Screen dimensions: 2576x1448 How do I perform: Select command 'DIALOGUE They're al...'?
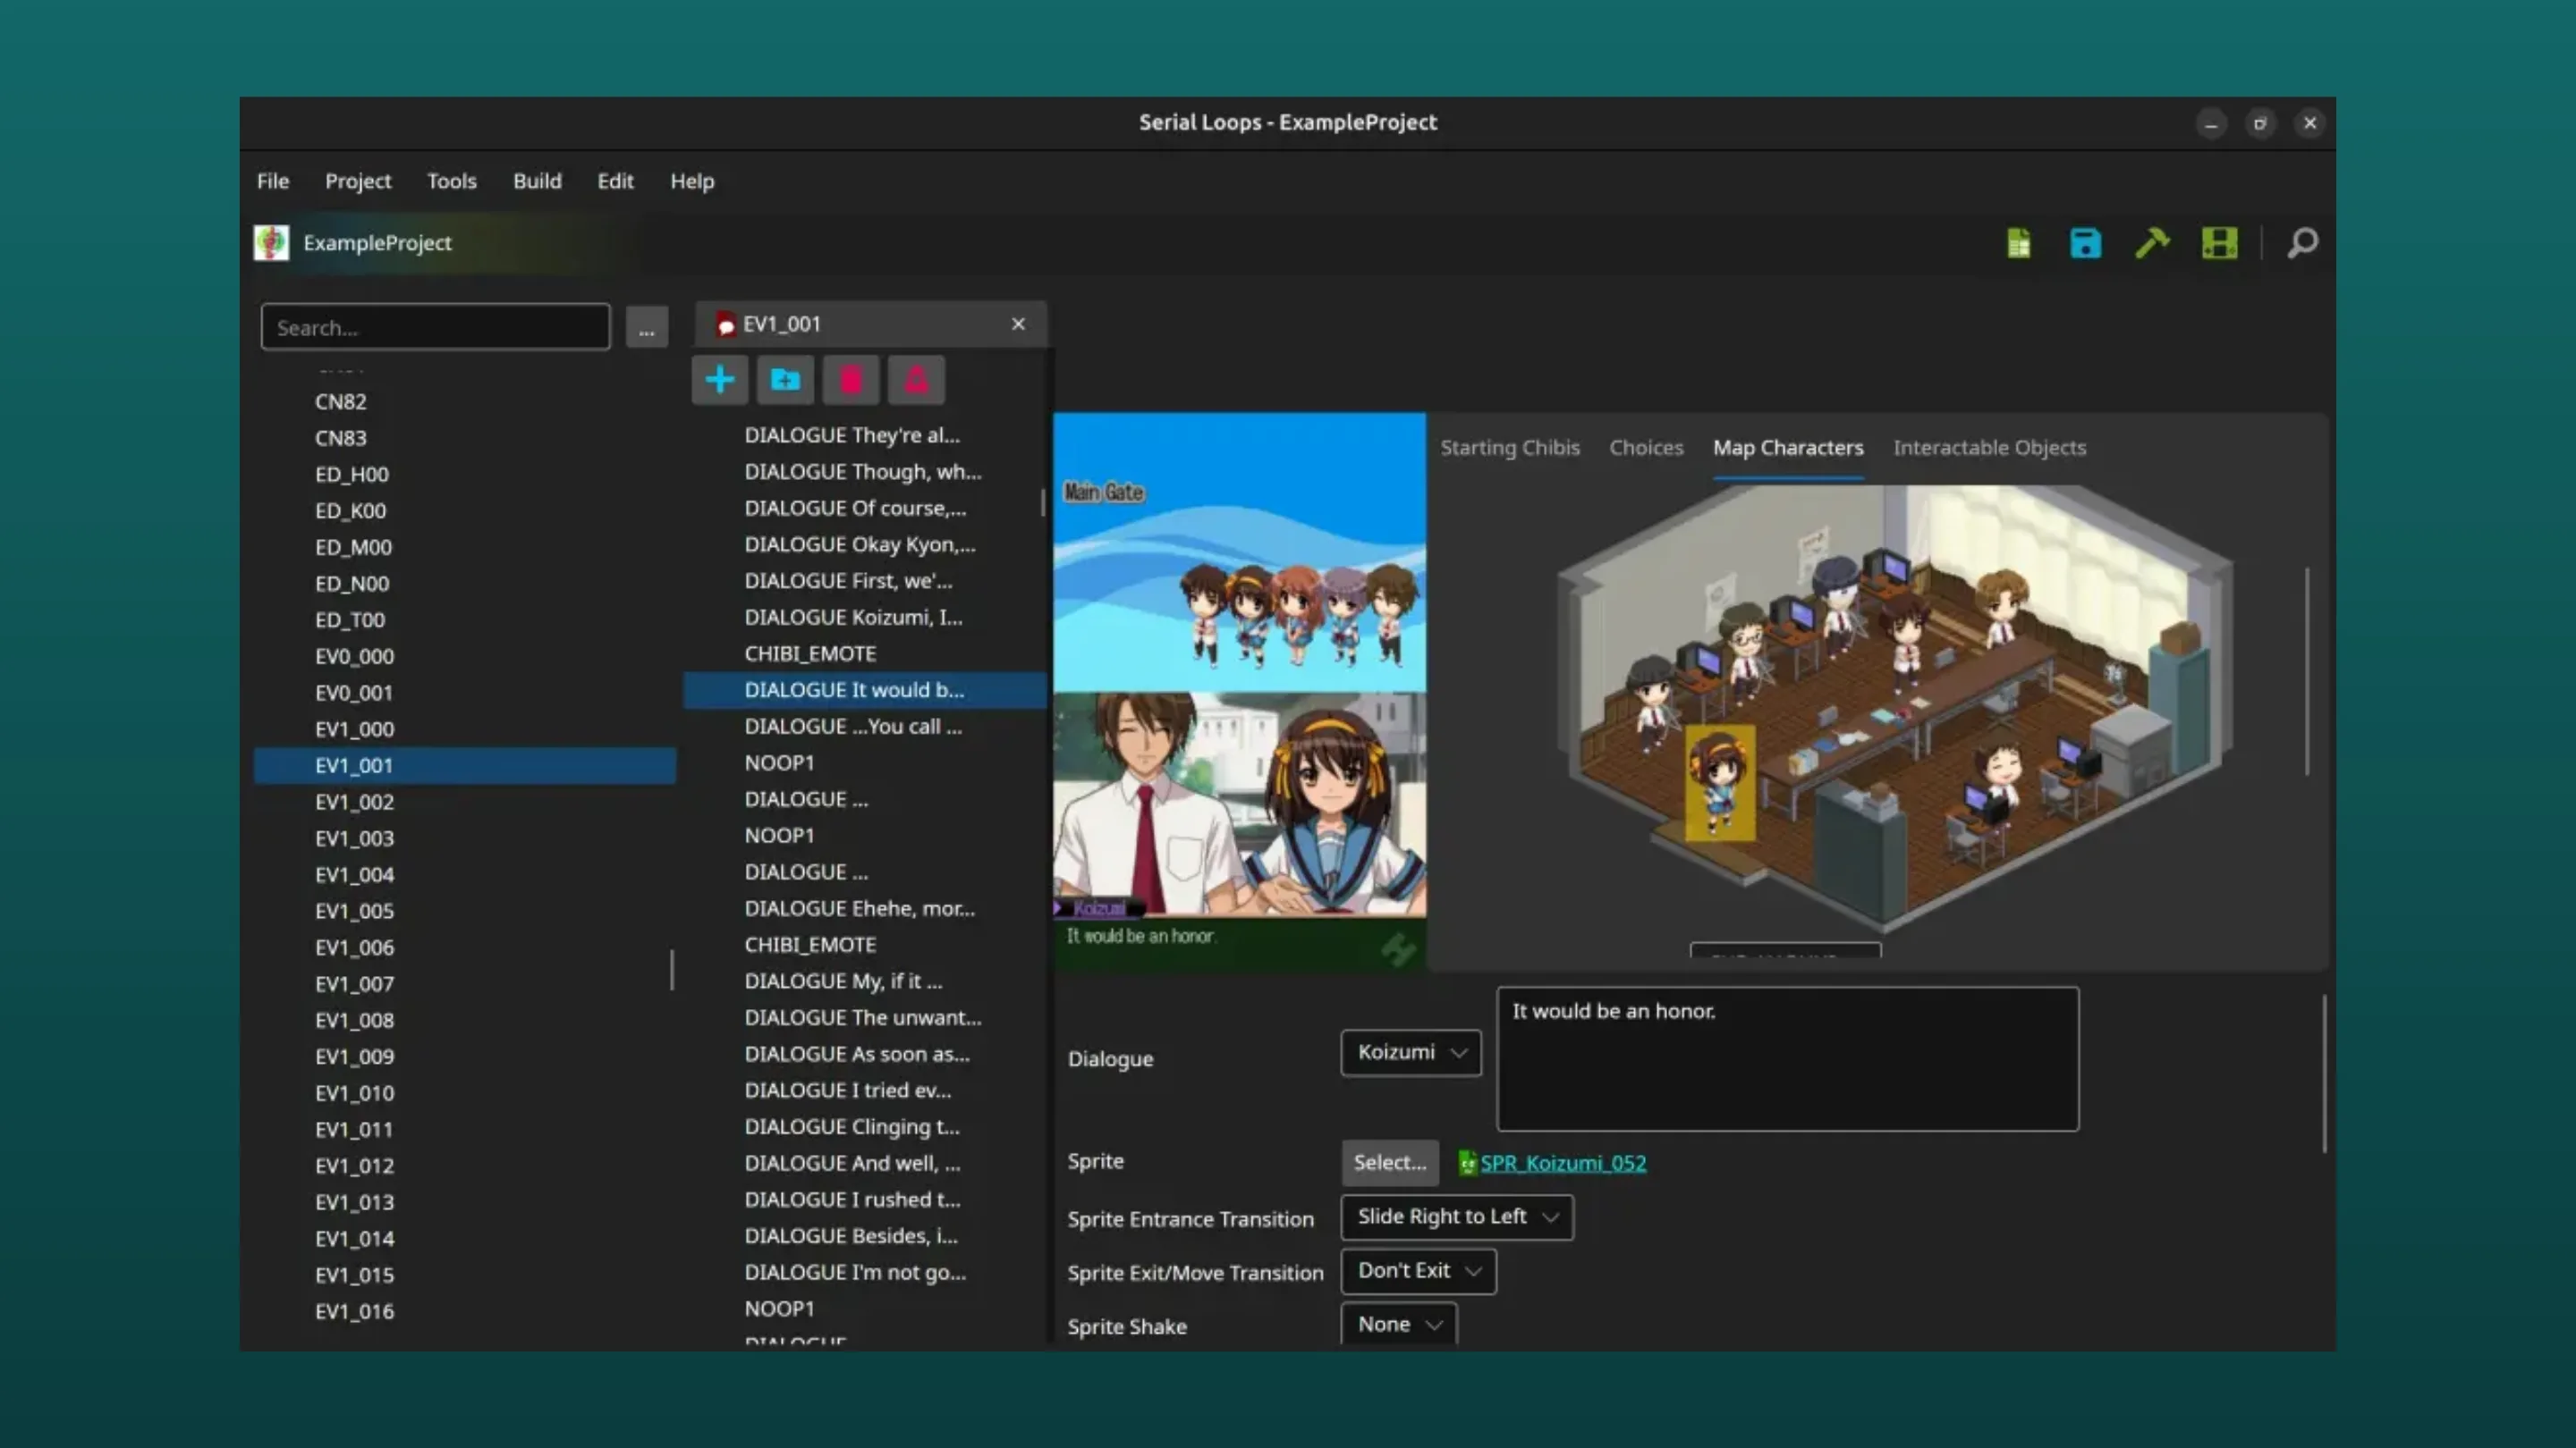[x=865, y=434]
